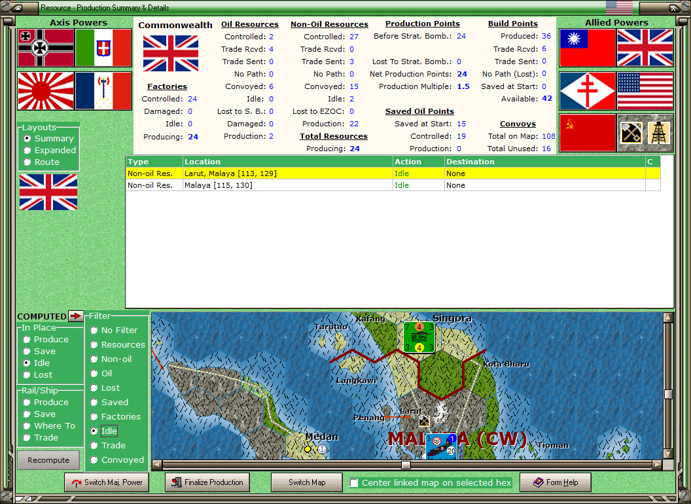Click map scrollbar right arrow
The height and width of the screenshot is (504, 691).
(x=657, y=465)
